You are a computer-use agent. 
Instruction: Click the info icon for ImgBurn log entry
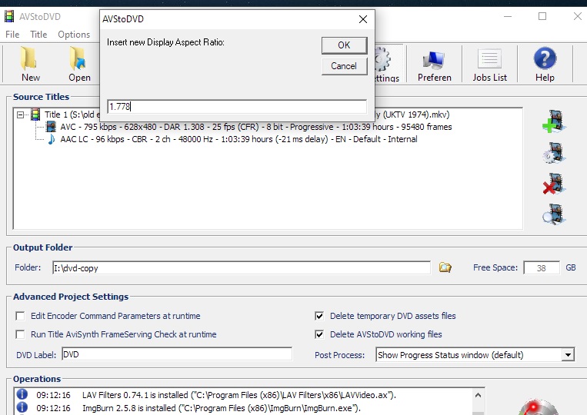pyautogui.click(x=22, y=407)
